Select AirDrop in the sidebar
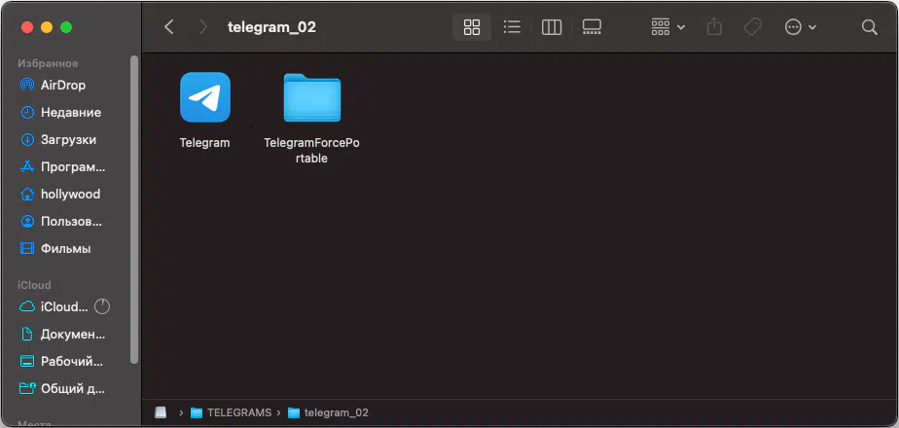This screenshot has width=899, height=428. click(63, 85)
